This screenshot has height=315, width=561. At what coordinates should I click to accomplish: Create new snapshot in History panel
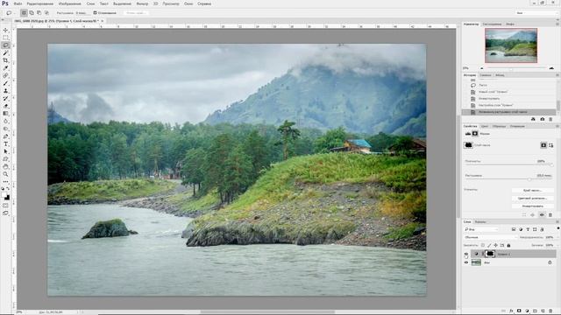tap(542, 119)
